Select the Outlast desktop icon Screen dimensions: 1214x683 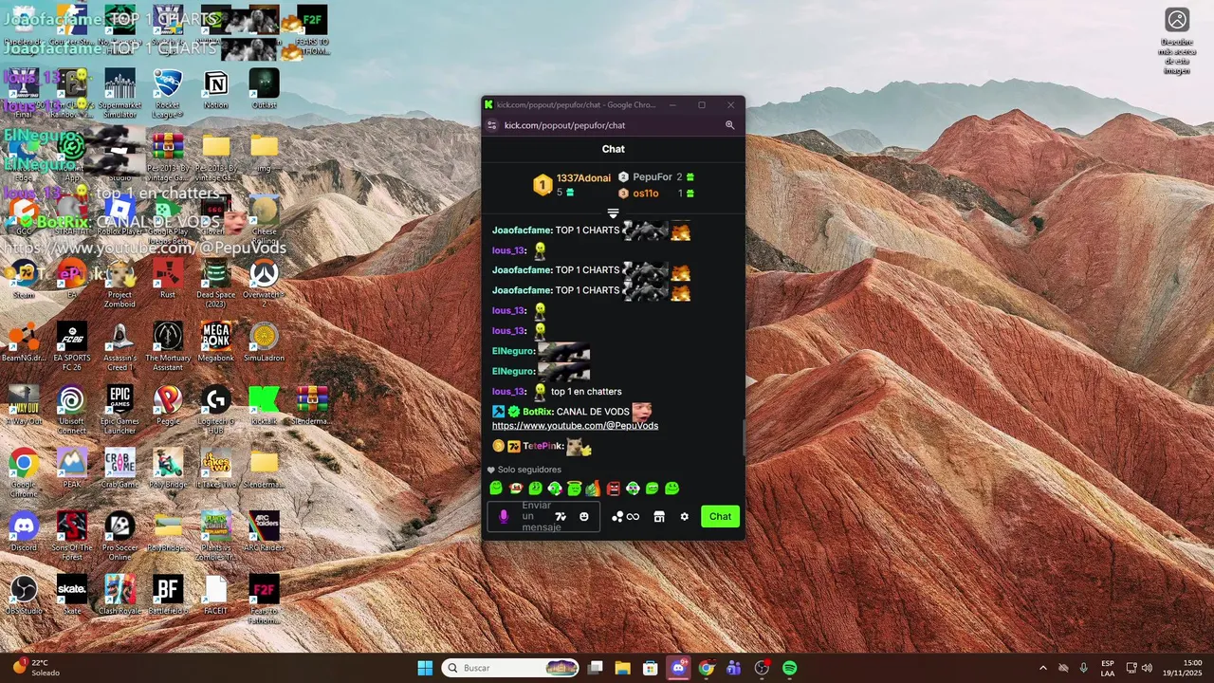[264, 89]
